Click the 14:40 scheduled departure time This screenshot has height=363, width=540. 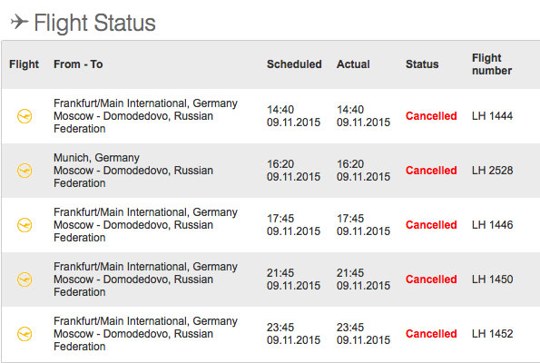coord(280,110)
